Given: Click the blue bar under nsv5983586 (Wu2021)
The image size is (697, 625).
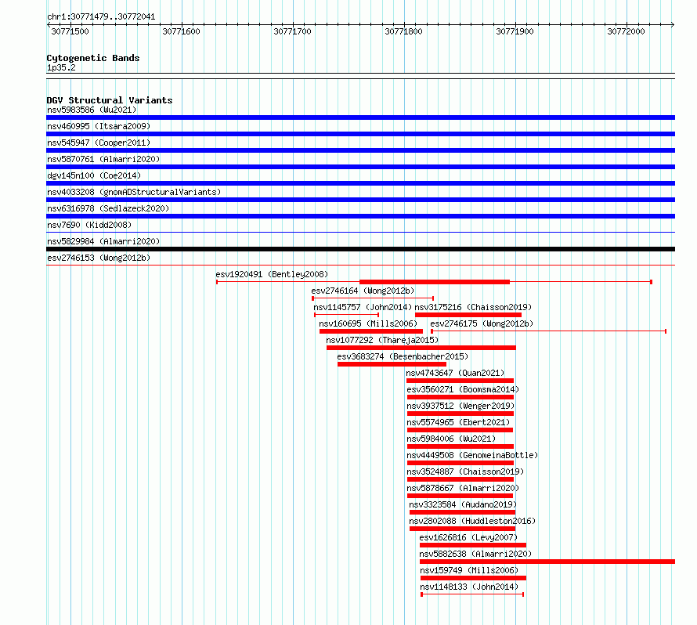Looking at the screenshot, I should pyautogui.click(x=360, y=117).
